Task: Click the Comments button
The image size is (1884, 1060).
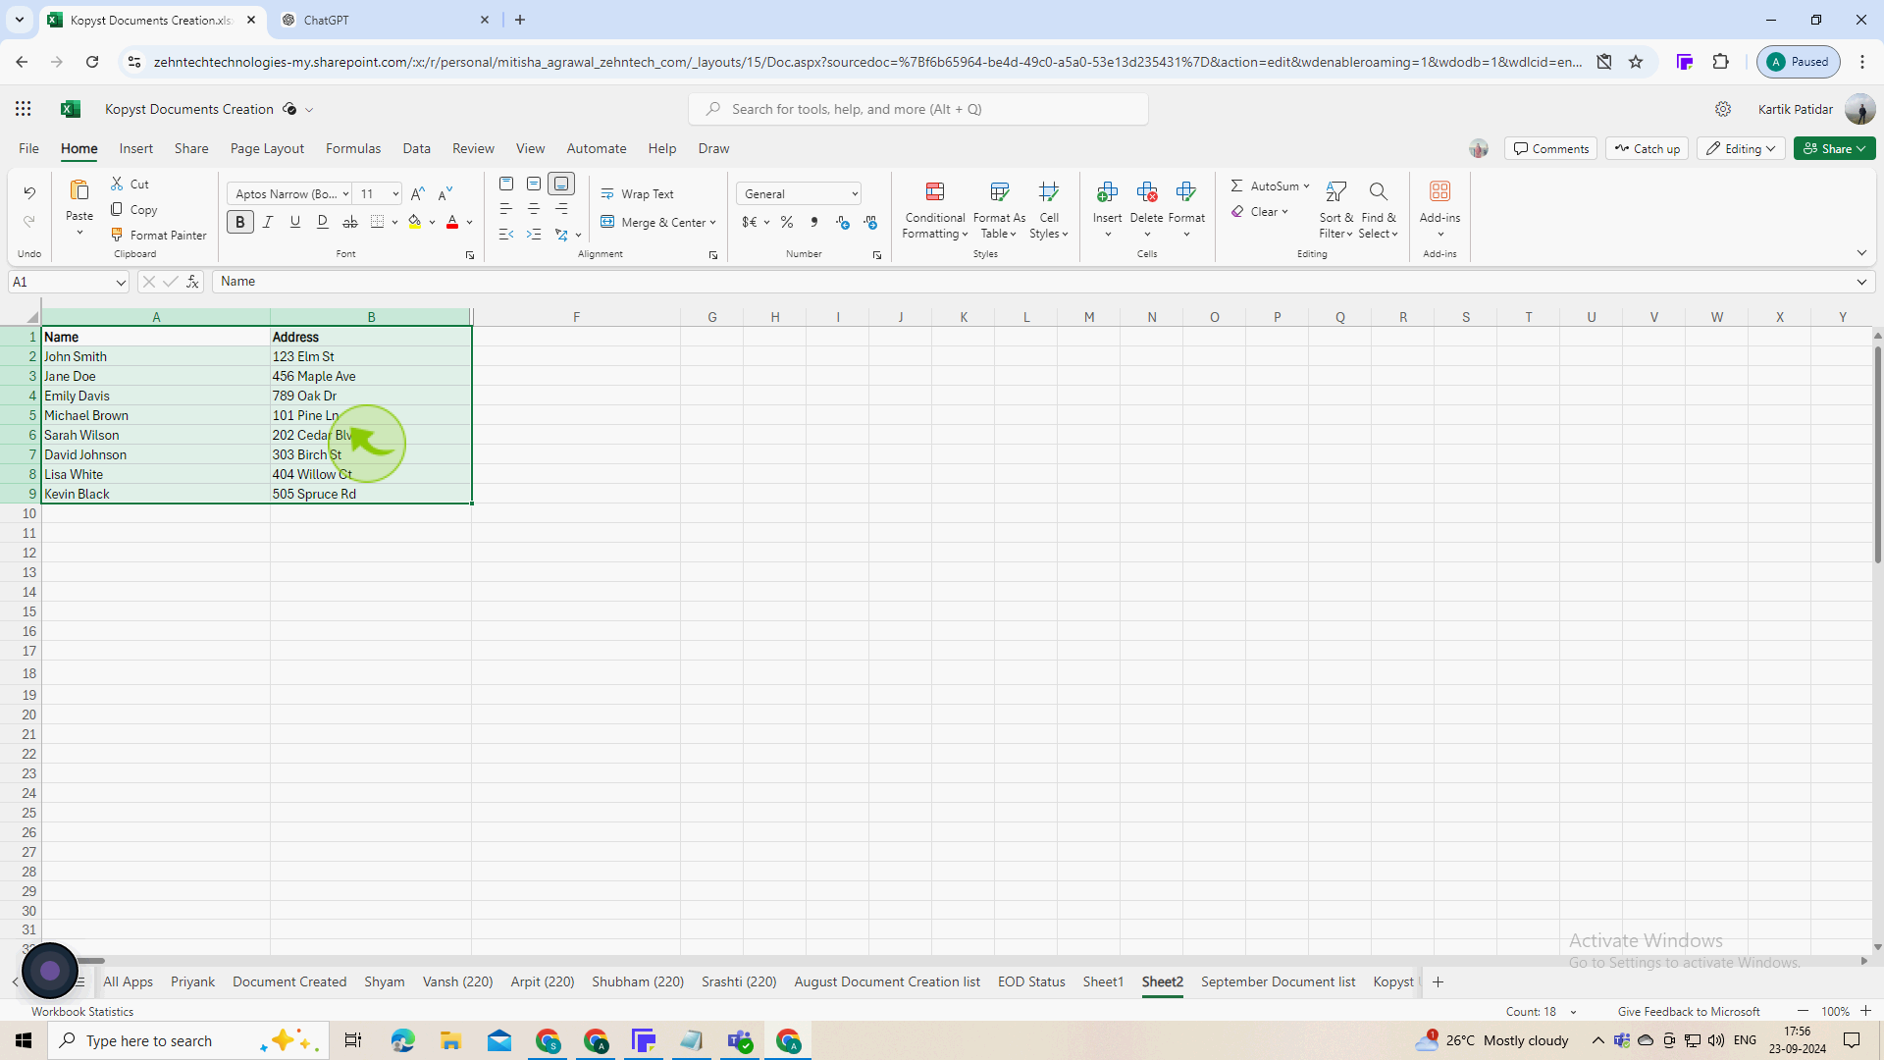Action: tap(1550, 148)
